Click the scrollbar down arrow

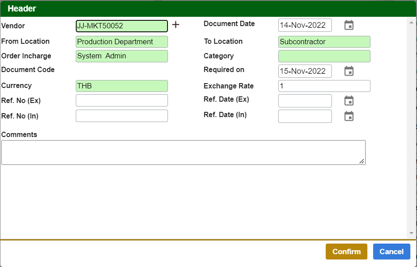click(x=411, y=233)
